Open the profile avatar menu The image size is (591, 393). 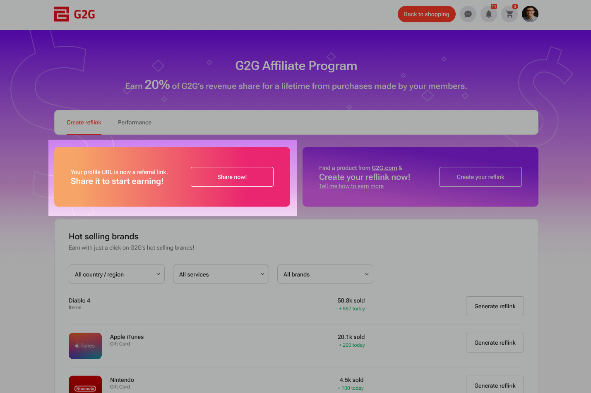[530, 14]
